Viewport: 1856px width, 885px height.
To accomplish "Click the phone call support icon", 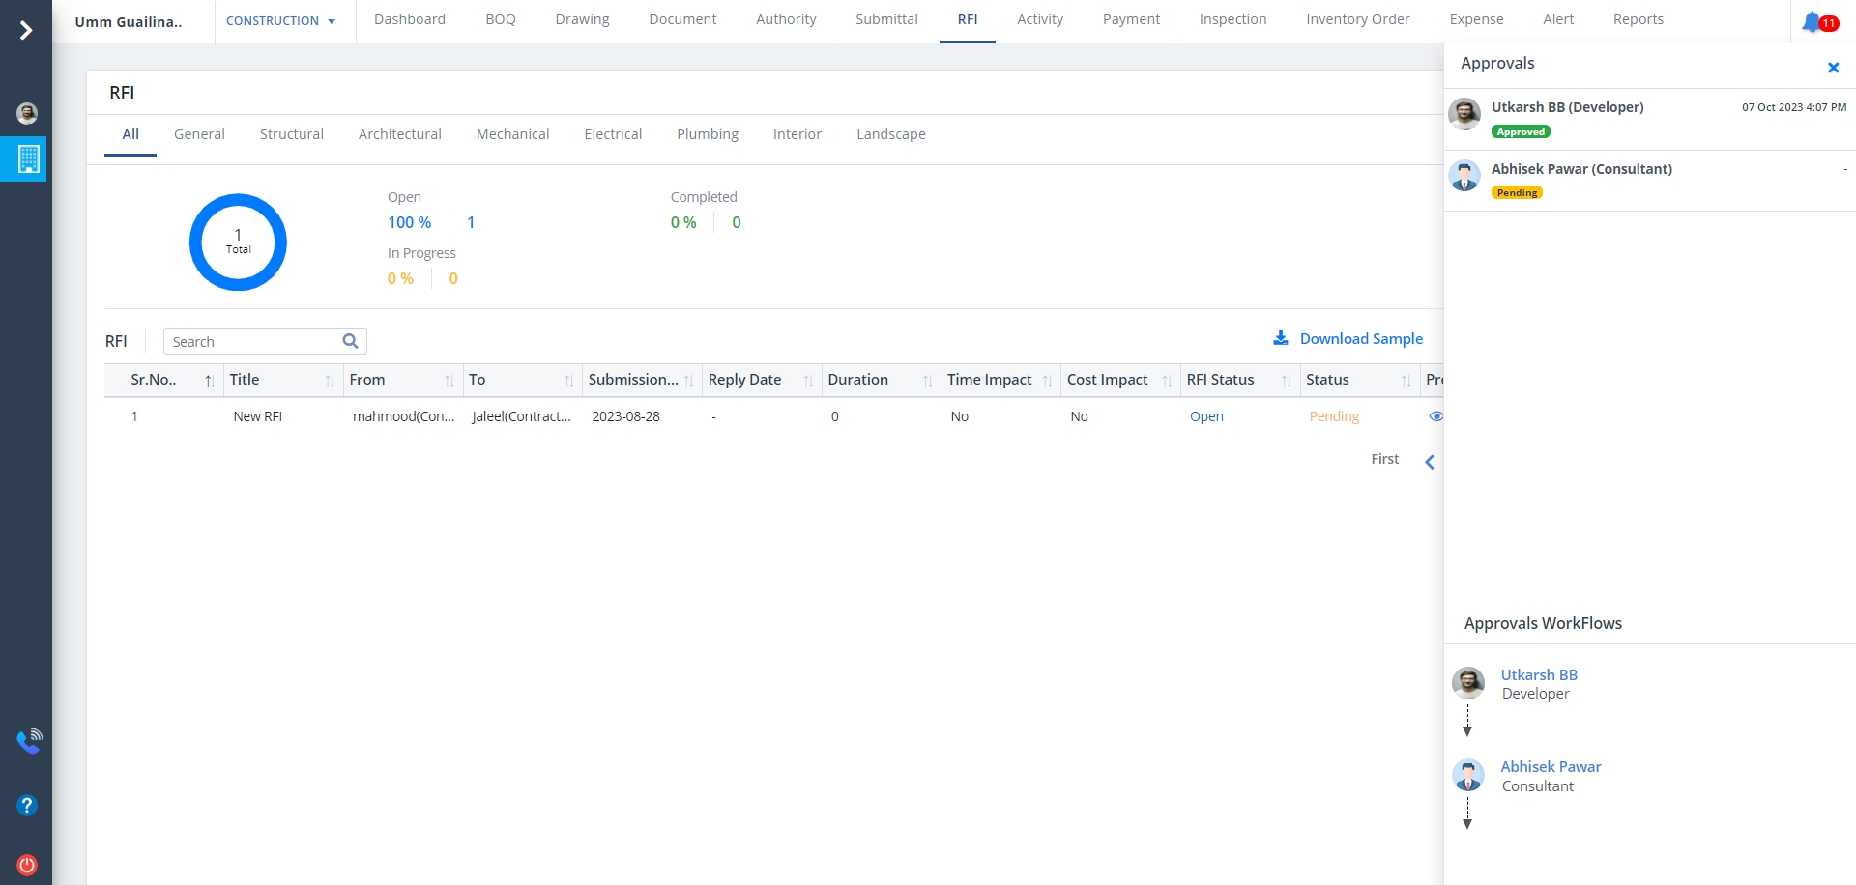I will pyautogui.click(x=29, y=741).
